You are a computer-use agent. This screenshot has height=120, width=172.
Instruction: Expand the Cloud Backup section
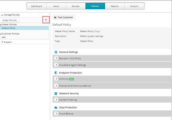pos(56,114)
